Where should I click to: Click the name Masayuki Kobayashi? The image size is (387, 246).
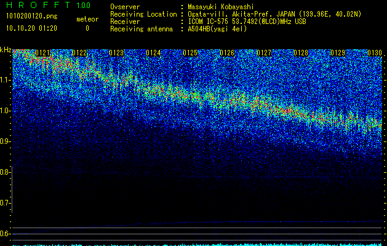221,7
